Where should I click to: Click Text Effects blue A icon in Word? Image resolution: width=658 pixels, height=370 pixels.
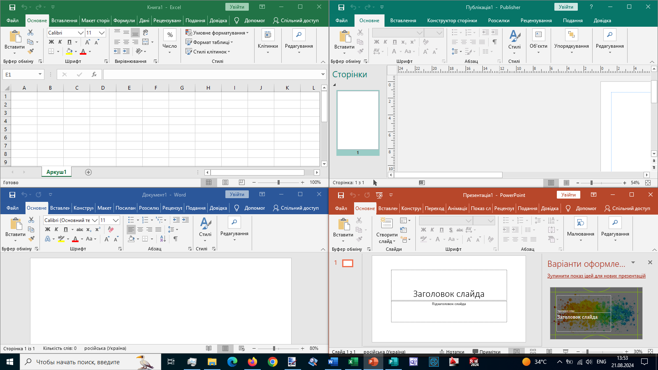pos(48,239)
